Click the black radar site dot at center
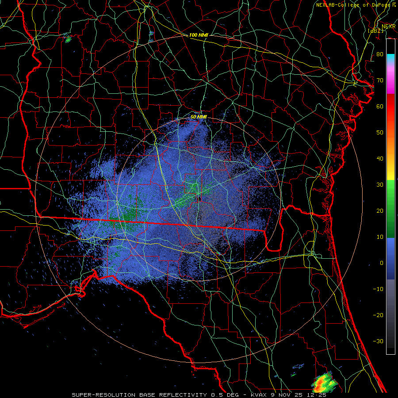398x398 pixels. click(x=199, y=199)
